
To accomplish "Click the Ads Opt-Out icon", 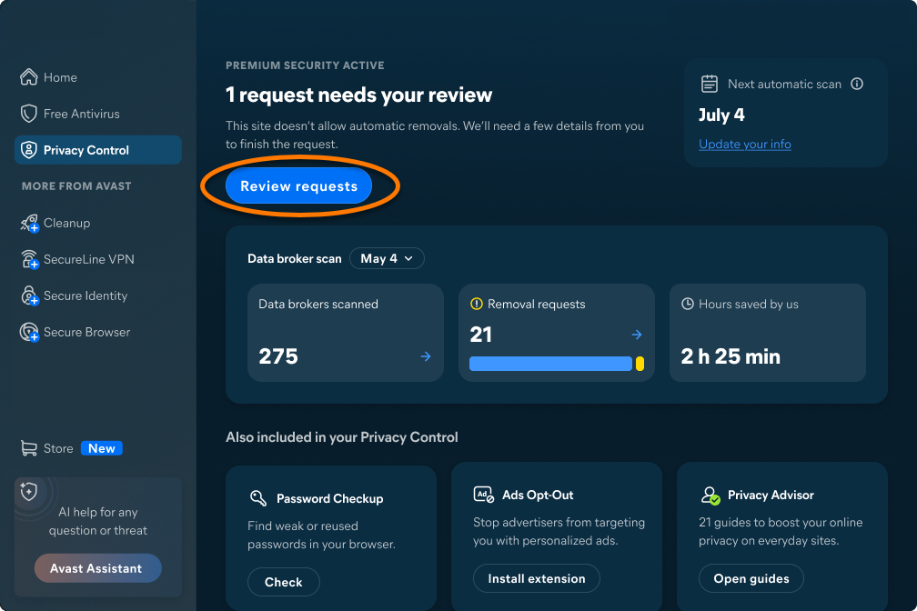I will click(484, 495).
